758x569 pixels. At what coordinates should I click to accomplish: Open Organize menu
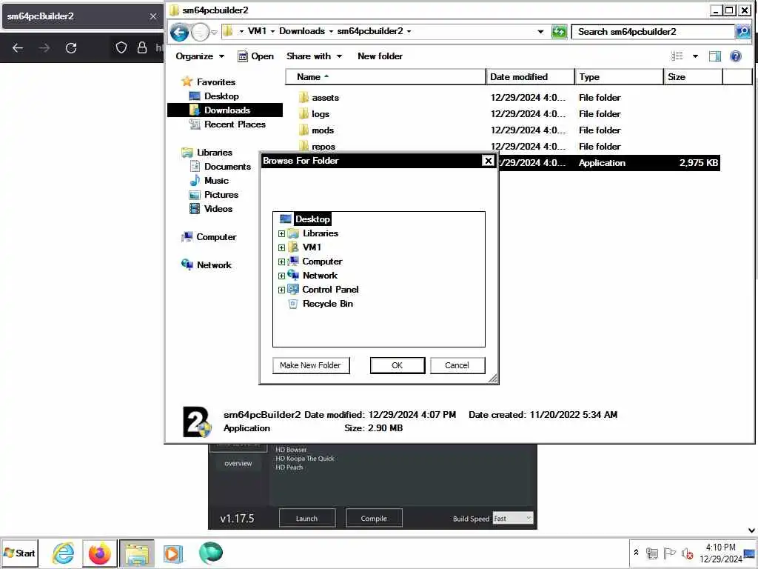tap(200, 56)
